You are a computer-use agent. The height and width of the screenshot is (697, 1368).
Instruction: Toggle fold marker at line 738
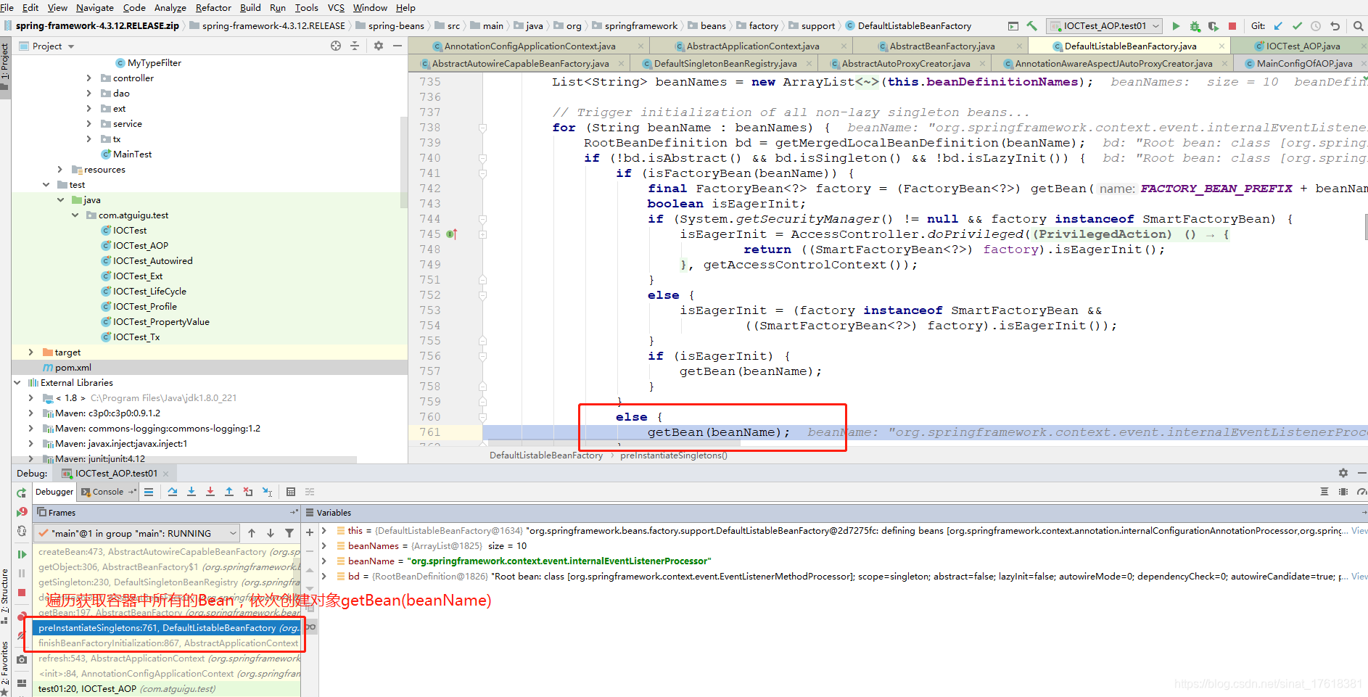482,128
